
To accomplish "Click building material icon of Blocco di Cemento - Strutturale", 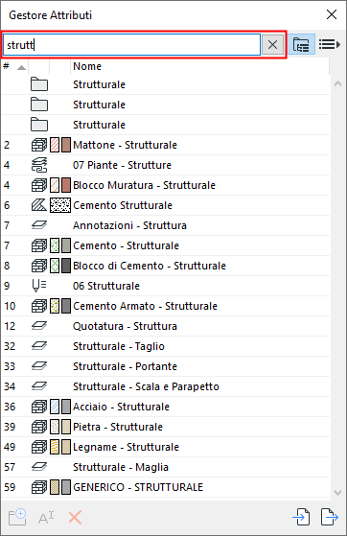I will 39,266.
